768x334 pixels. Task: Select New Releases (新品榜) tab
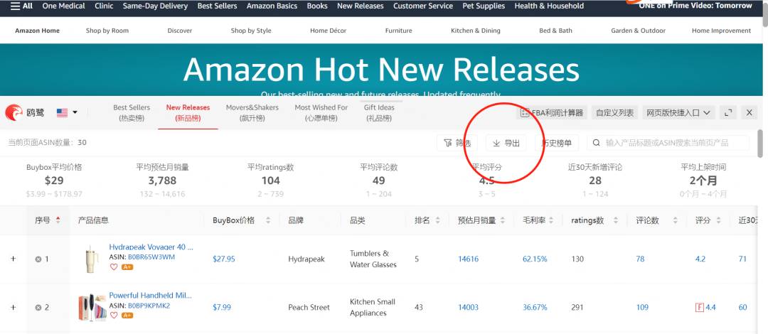tap(188, 113)
